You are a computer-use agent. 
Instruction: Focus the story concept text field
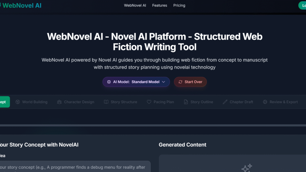pos(74,167)
